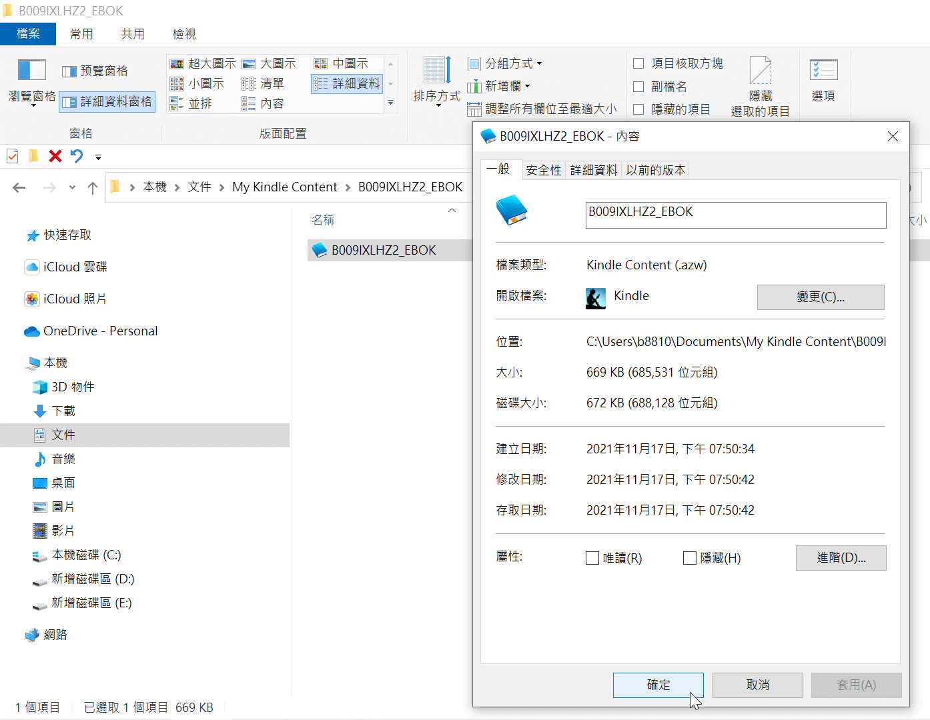Expand the breadcrumb chevron after 本機
930x720 pixels.
177,187
